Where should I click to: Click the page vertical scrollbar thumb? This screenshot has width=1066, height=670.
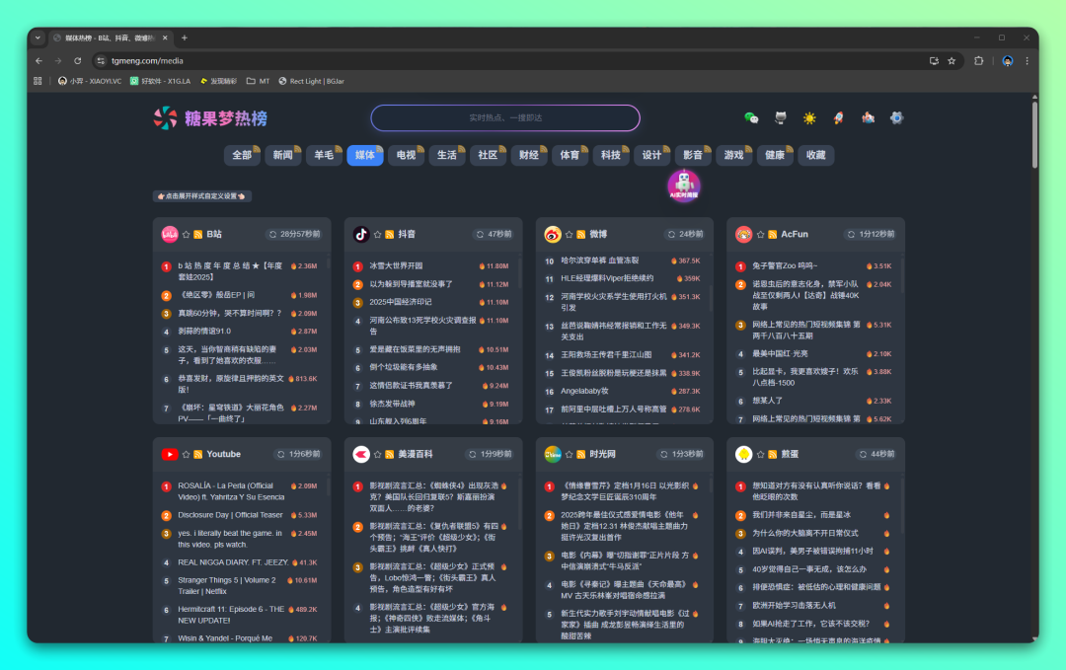coord(1034,134)
